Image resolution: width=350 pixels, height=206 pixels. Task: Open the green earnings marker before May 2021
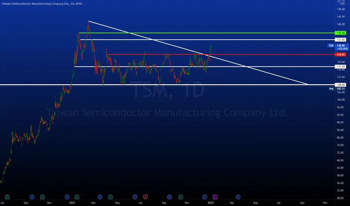tap(110, 197)
